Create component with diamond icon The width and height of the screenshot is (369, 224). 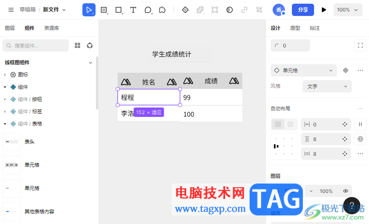[185, 10]
